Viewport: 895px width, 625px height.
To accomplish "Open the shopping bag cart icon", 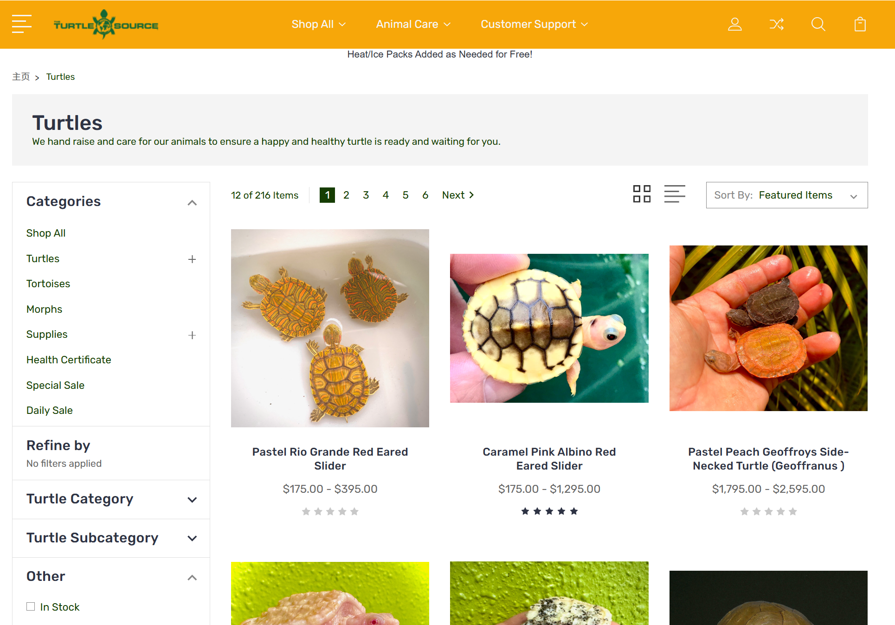I will coord(860,24).
